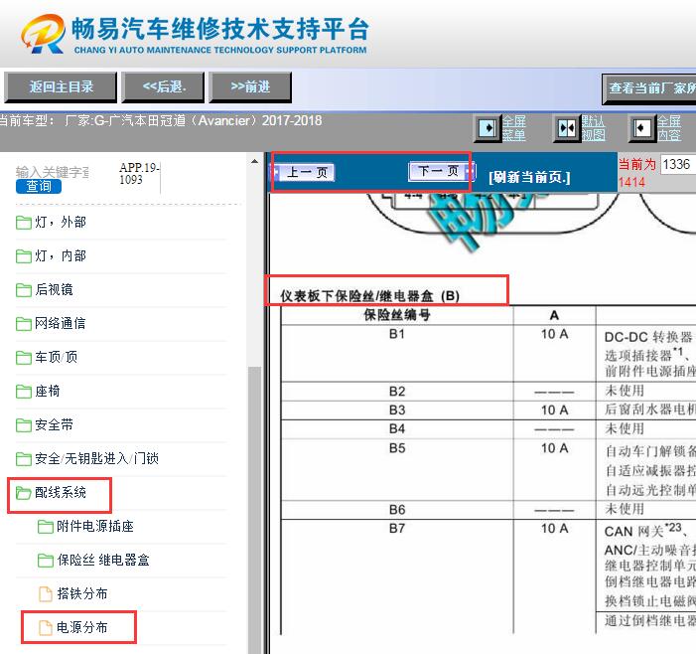The width and height of the screenshot is (696, 654).
Task: Expand 附件电源插座 subfolder
Action: tap(95, 526)
